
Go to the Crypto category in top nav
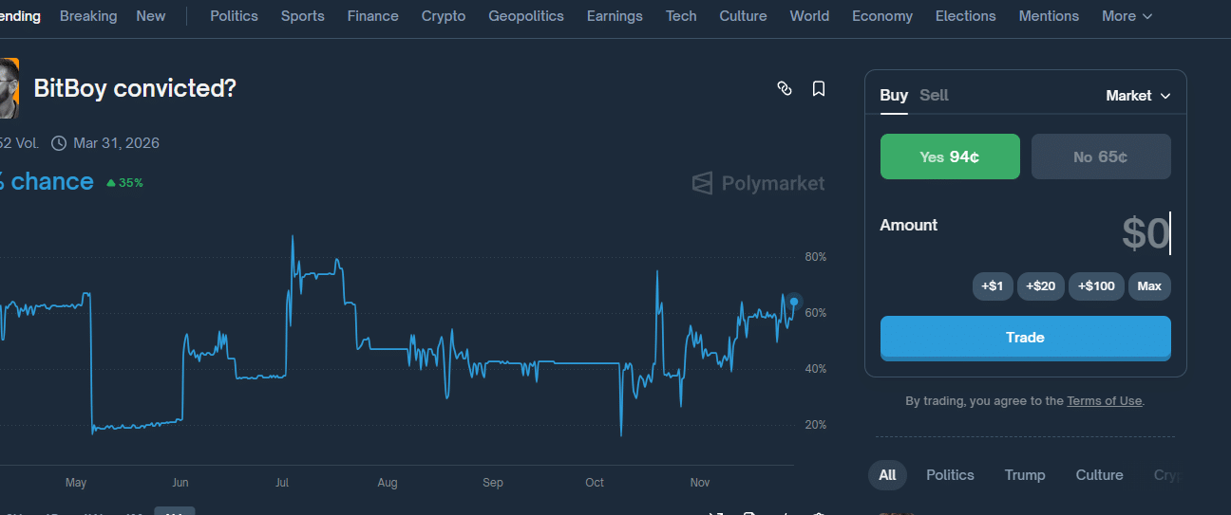[444, 16]
